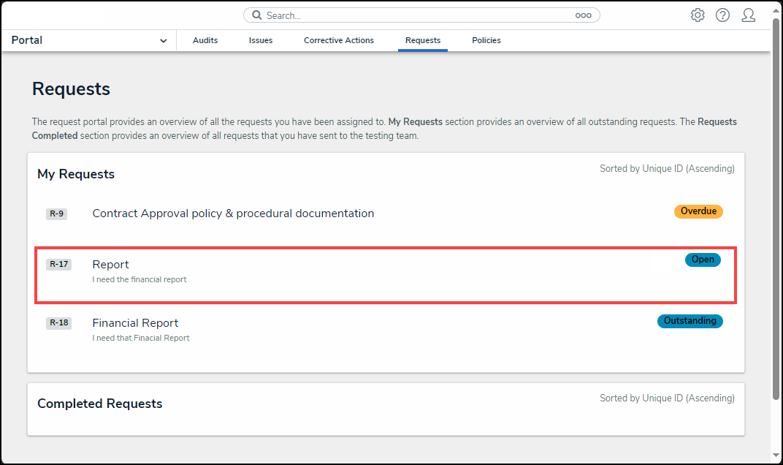The height and width of the screenshot is (465, 783).
Task: Open the Financial Report request
Action: (x=135, y=323)
